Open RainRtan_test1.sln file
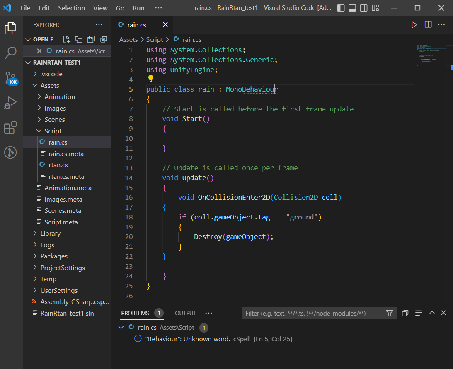The image size is (453, 369). [67, 313]
